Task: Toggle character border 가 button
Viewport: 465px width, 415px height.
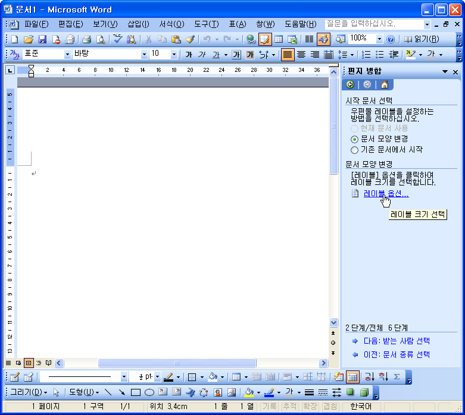Action: [x=236, y=55]
